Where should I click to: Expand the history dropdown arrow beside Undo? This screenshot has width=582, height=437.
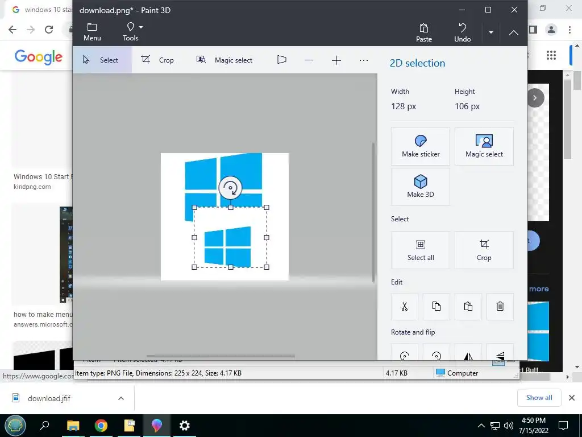pos(490,32)
